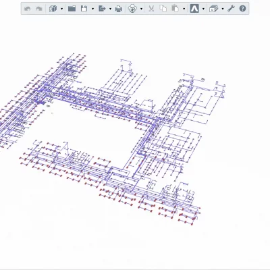Image resolution: width=270 pixels, height=270 pixels.
Task: Open settings with the wrench icon
Action: [231, 9]
